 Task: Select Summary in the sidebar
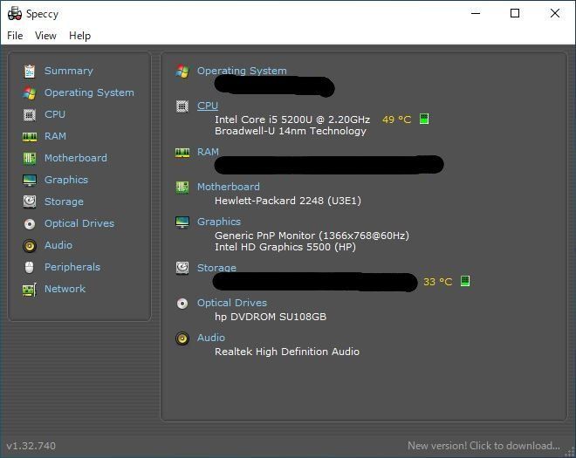tap(69, 71)
